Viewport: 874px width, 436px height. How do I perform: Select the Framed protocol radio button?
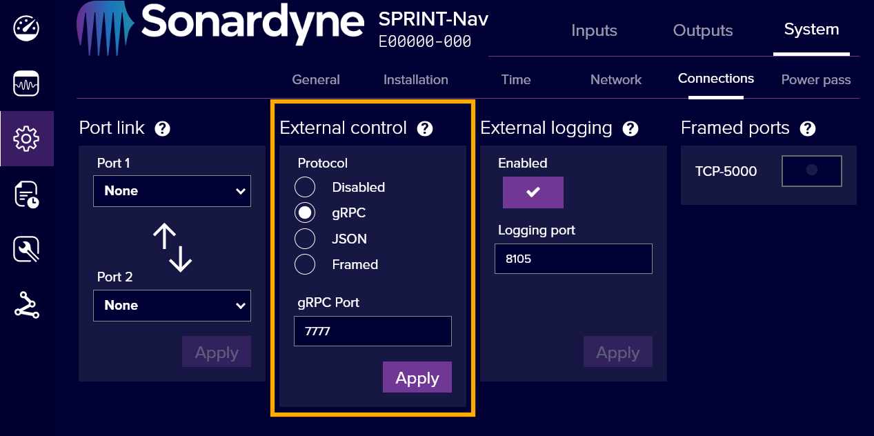point(305,264)
